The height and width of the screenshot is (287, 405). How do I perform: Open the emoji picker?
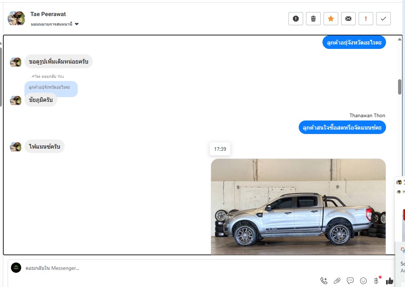coord(363,280)
